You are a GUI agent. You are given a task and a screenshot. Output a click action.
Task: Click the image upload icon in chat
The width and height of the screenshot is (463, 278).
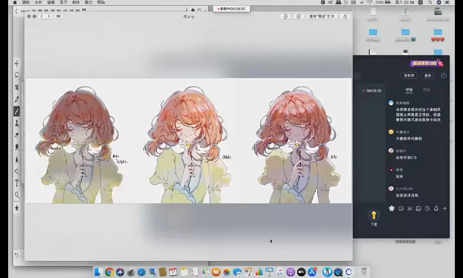pos(418,209)
